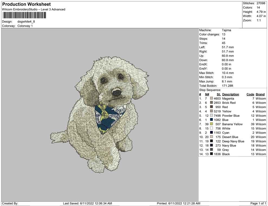Click the Magenta color swatch in row 1

(211, 98)
